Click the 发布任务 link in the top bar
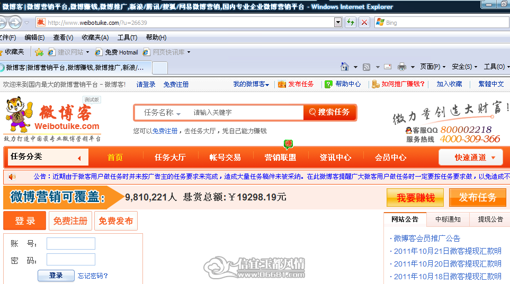510x284 pixels. [300, 84]
